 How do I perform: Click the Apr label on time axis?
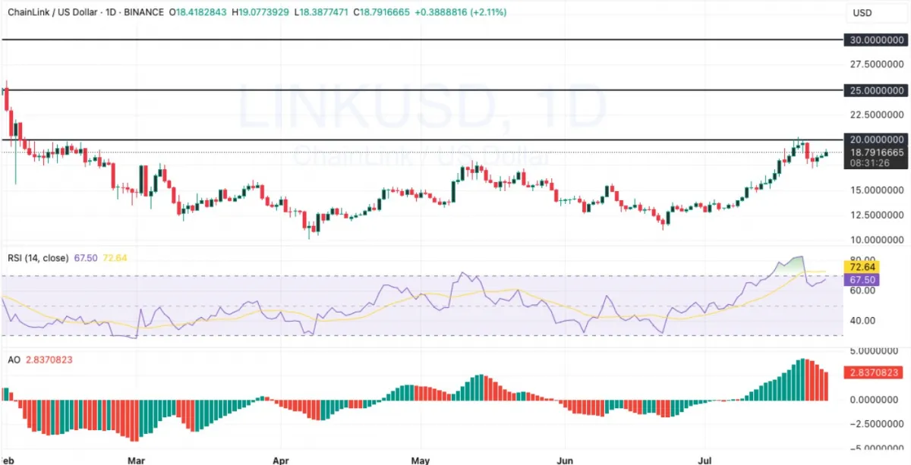click(281, 460)
